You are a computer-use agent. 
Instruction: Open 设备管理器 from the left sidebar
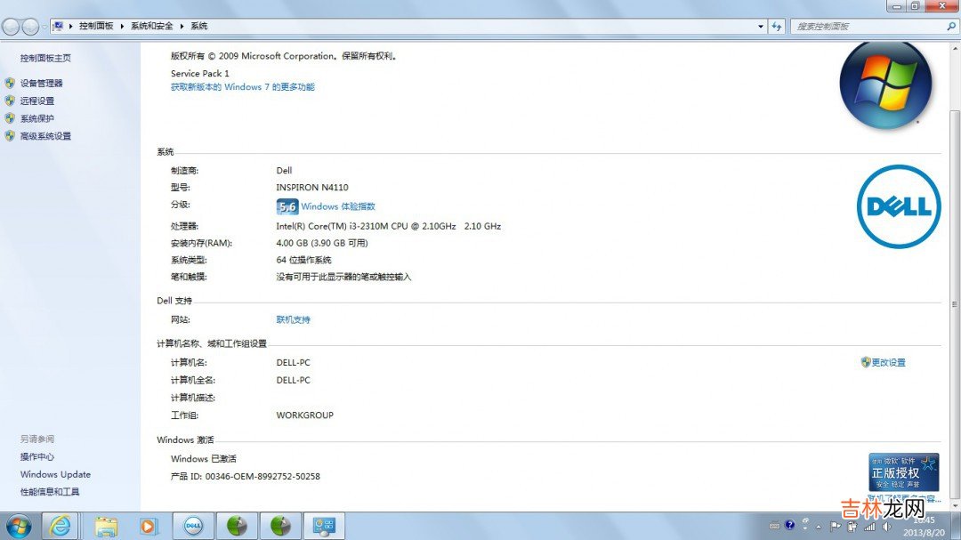point(41,83)
